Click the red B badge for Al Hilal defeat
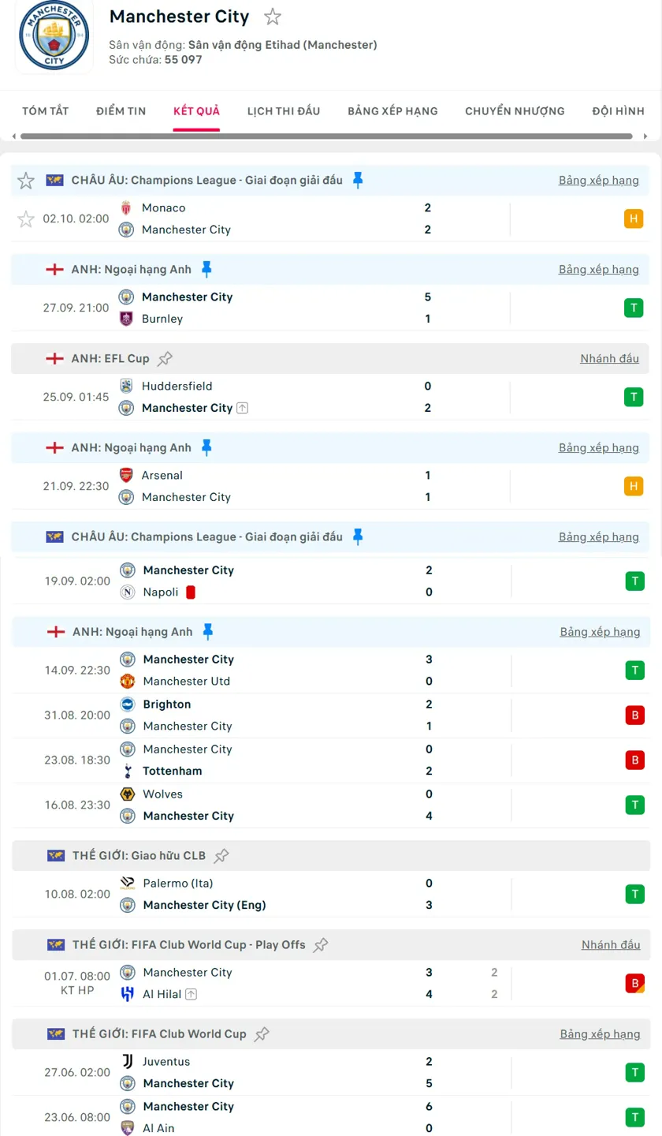Viewport: 662px width, 1136px height. (x=634, y=983)
